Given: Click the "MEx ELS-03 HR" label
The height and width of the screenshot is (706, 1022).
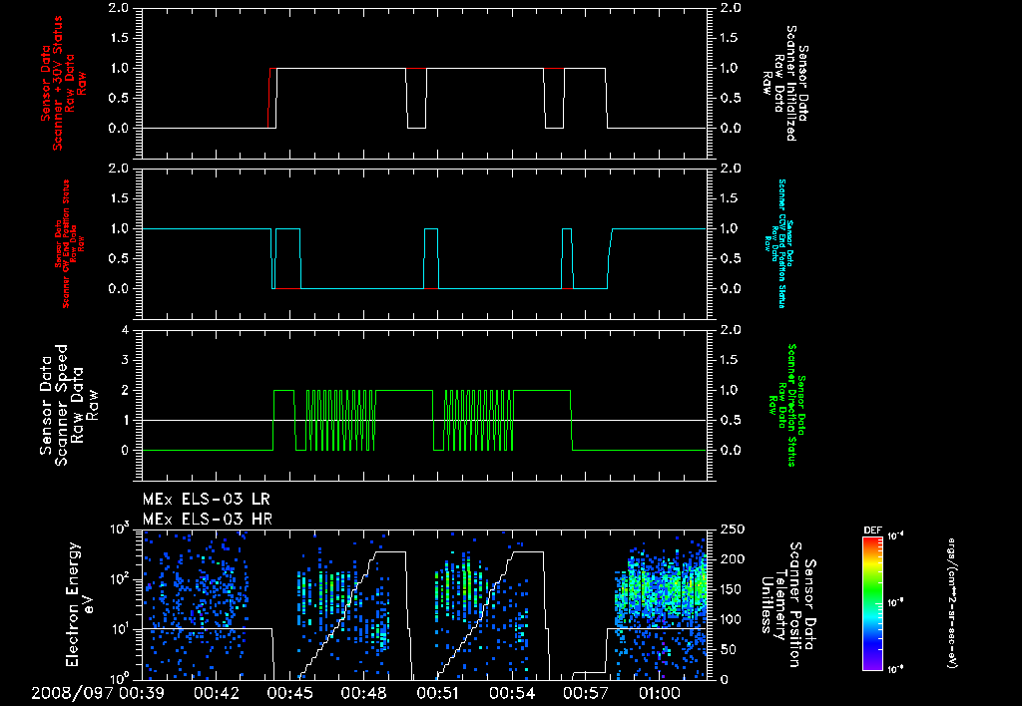Looking at the screenshot, I should click(208, 520).
